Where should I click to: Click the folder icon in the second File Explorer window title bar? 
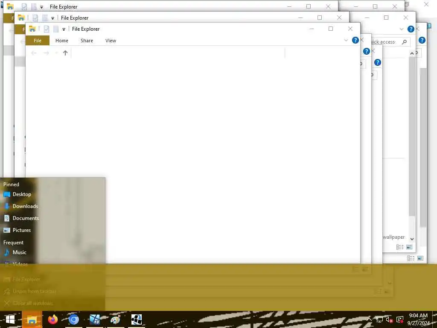(21, 18)
